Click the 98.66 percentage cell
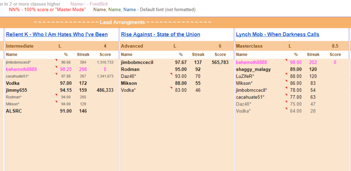 point(66,62)
